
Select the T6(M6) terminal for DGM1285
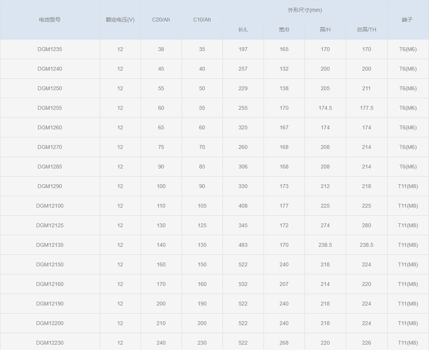408,167
